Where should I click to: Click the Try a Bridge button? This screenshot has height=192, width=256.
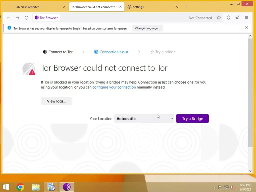[192, 118]
